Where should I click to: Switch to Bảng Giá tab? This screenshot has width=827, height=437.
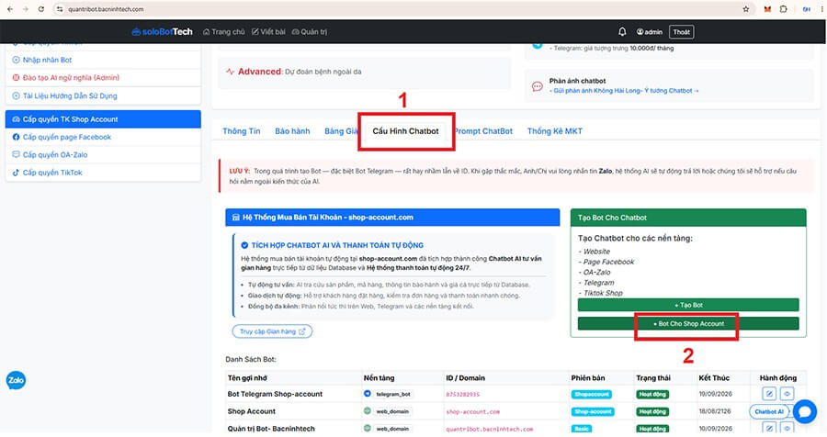tap(341, 130)
